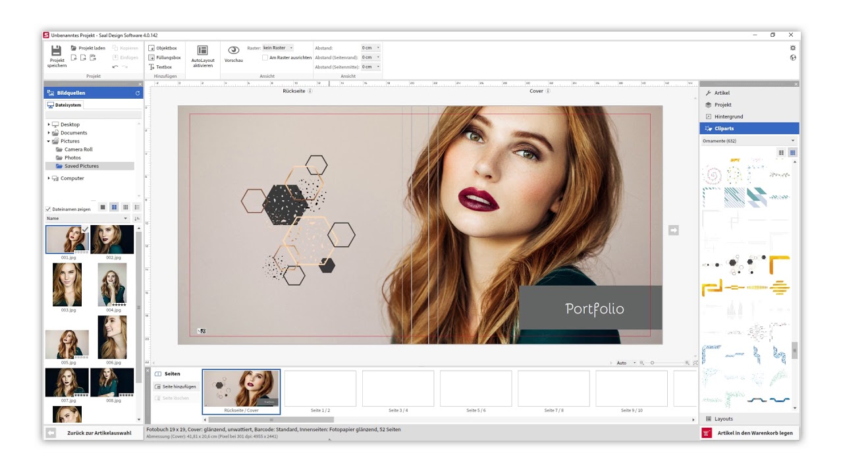Screen dimensions: 843x474
Task: Collapse the Pictures tree node
Action: tap(49, 141)
